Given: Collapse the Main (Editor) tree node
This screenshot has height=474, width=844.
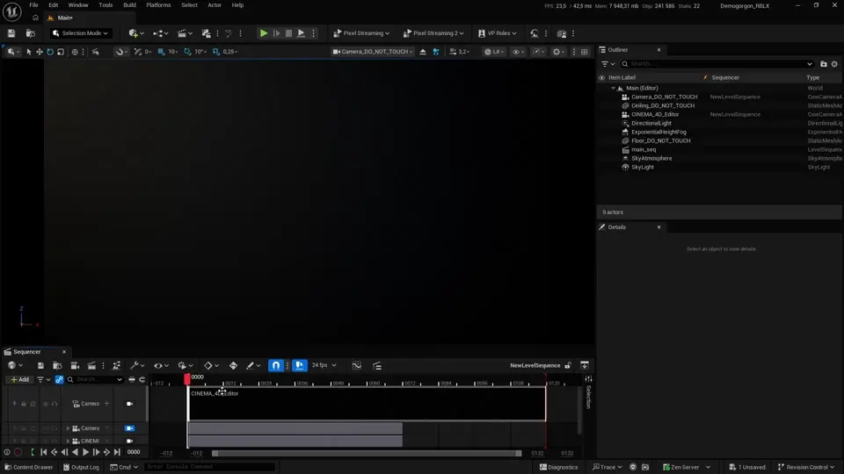Looking at the screenshot, I should [x=613, y=88].
